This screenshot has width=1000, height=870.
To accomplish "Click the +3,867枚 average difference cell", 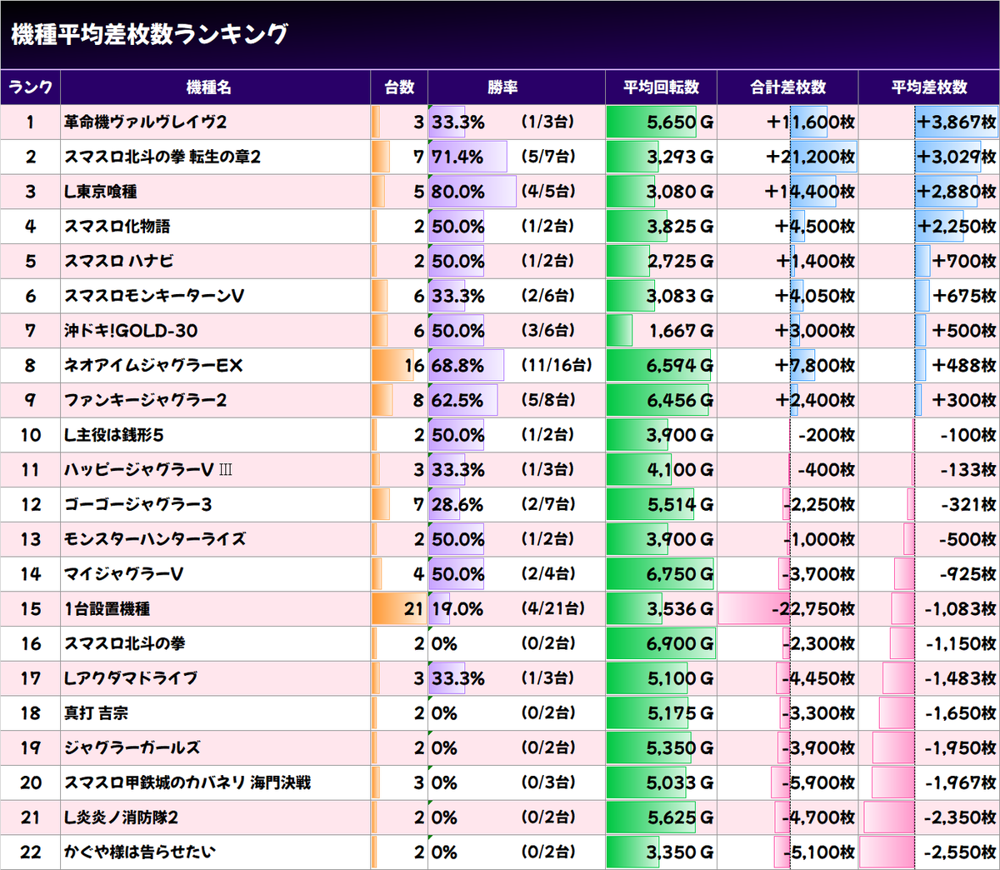I will point(929,122).
